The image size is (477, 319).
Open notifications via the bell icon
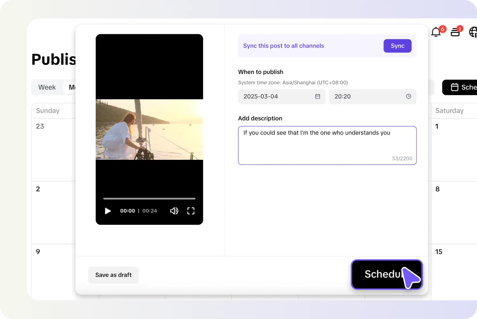pyautogui.click(x=436, y=32)
